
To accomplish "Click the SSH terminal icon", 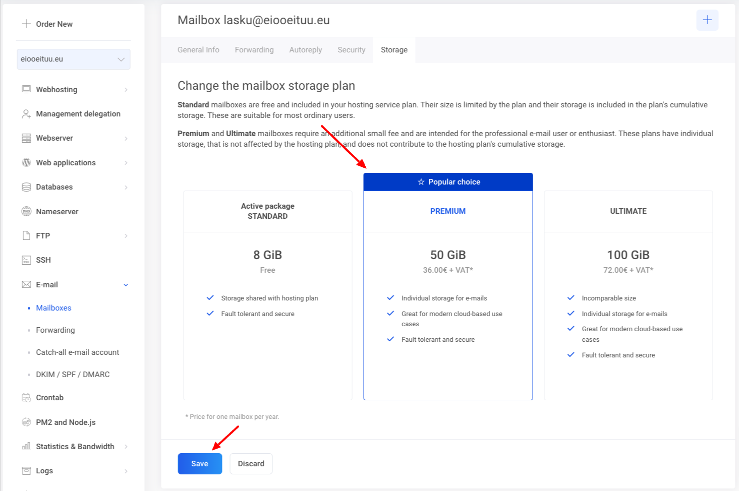I will [26, 260].
